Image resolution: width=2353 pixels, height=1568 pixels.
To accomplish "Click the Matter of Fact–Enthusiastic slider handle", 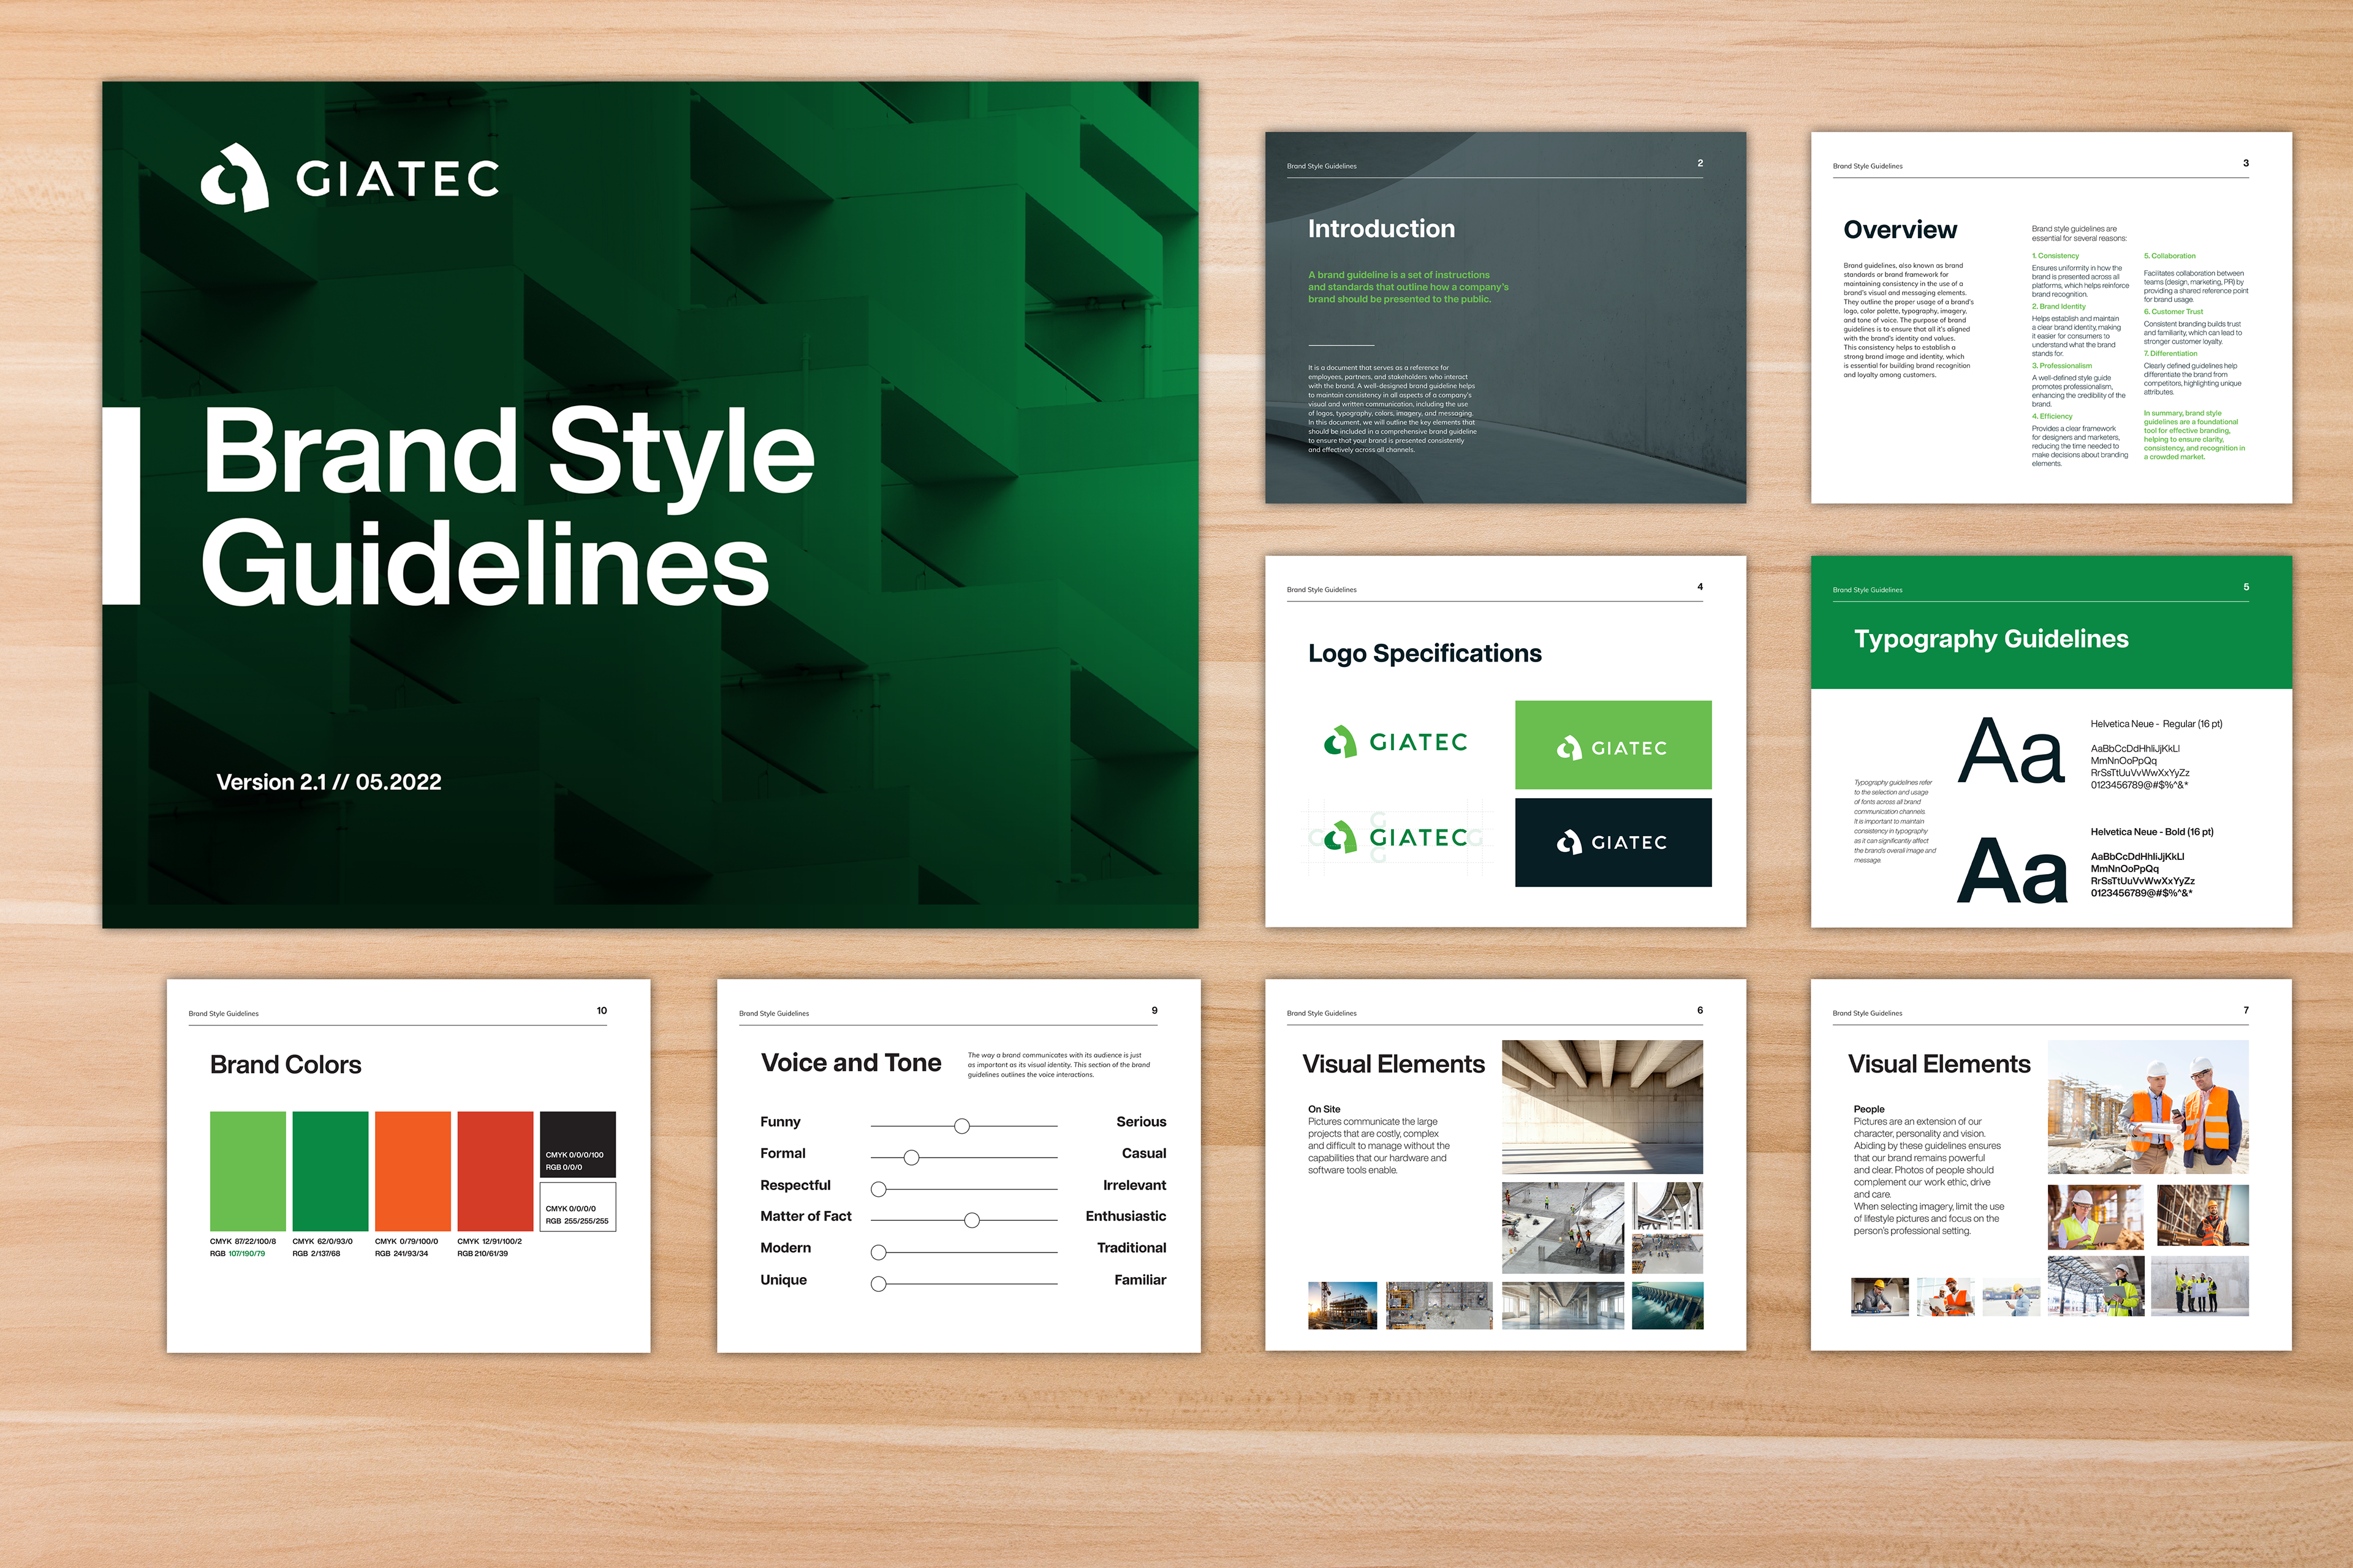I will (971, 1220).
